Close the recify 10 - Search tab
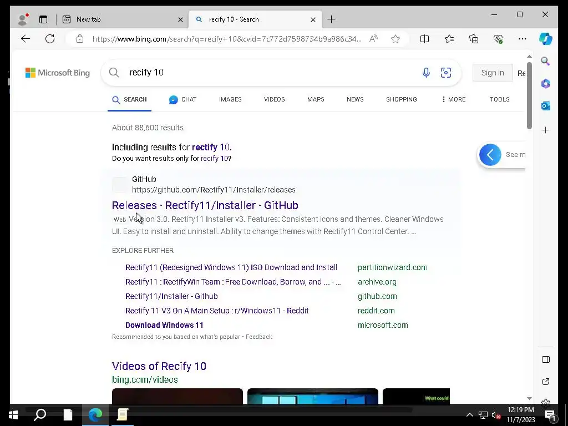This screenshot has width=568, height=426. click(x=313, y=19)
